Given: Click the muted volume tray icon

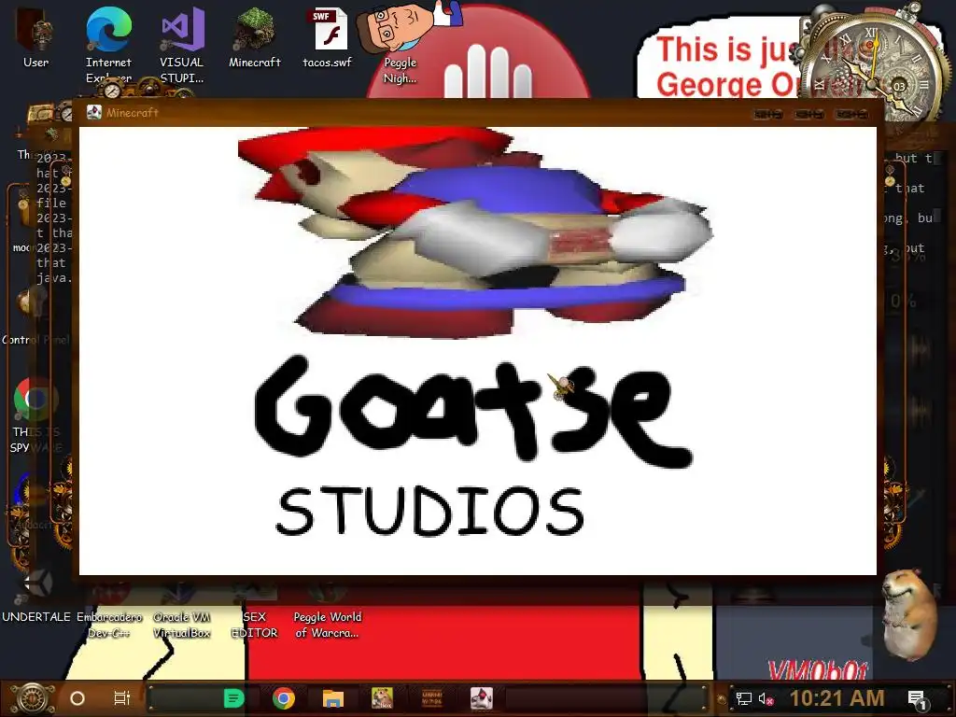Looking at the screenshot, I should pos(766,698).
